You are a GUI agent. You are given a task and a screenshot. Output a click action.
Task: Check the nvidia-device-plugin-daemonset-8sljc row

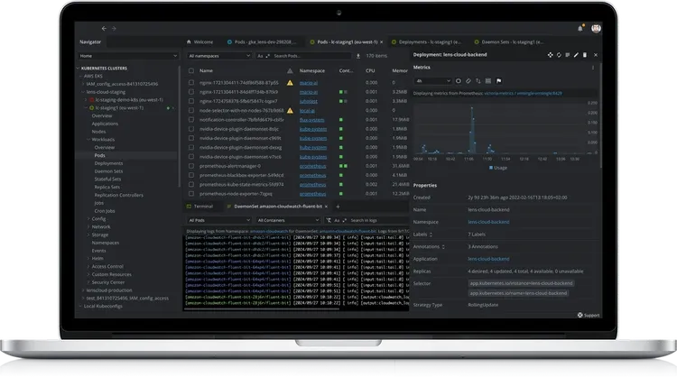click(190, 129)
